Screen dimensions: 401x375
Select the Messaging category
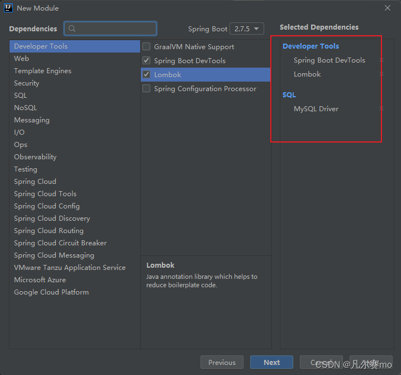(x=75, y=120)
